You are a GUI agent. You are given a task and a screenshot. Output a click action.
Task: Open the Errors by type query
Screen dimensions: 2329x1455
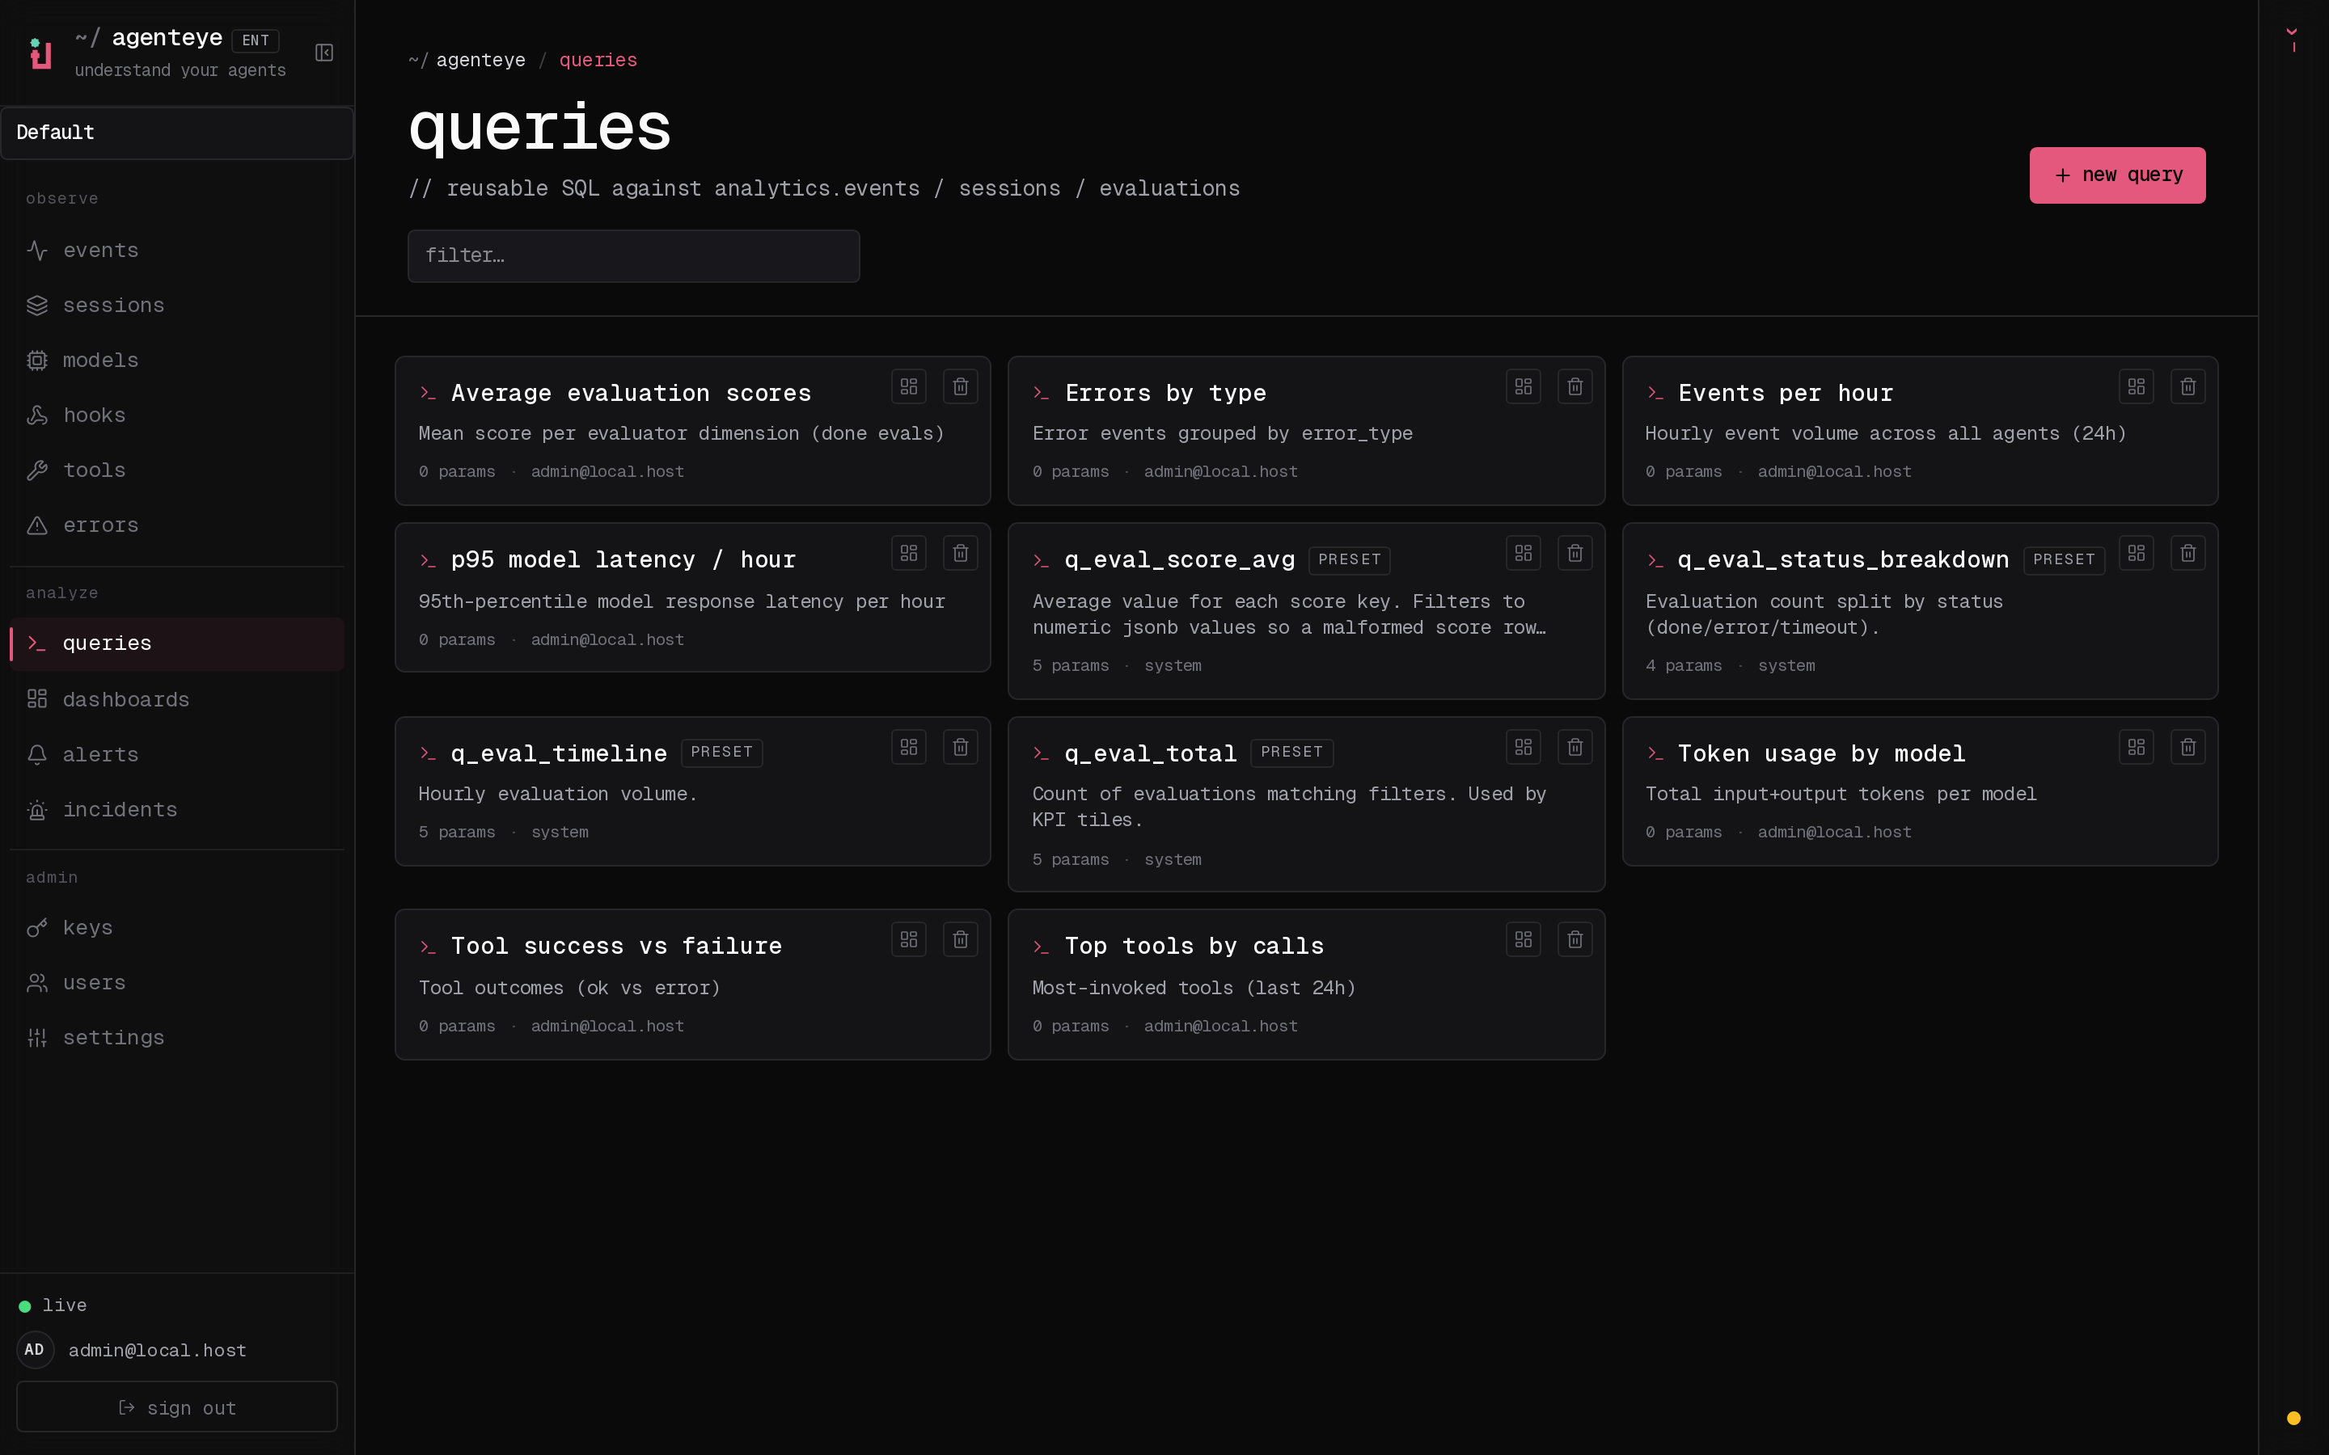(1165, 394)
